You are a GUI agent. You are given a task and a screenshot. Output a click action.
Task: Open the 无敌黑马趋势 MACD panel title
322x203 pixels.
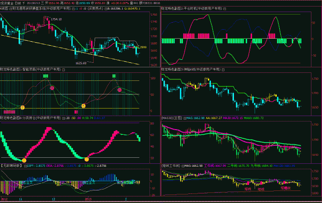pos(12,164)
